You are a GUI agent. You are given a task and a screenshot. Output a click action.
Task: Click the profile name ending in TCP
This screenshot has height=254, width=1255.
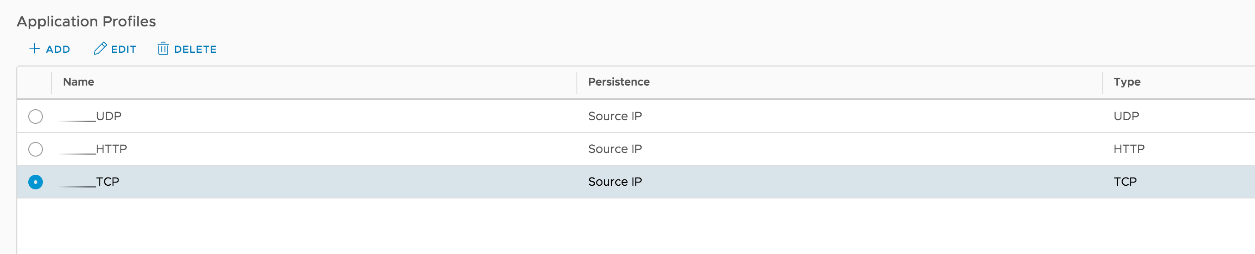point(90,182)
